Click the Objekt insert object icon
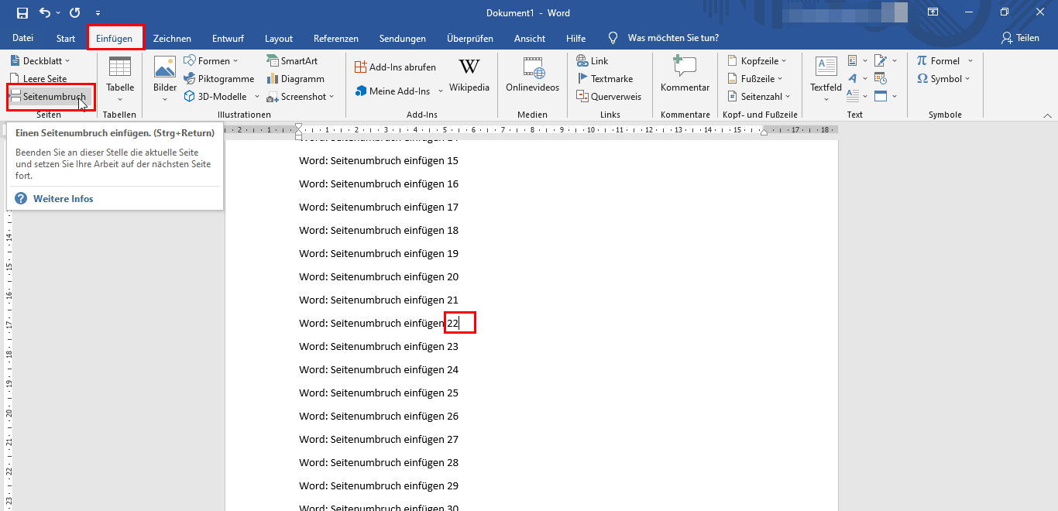Viewport: 1058px width, 511px height. click(x=880, y=97)
